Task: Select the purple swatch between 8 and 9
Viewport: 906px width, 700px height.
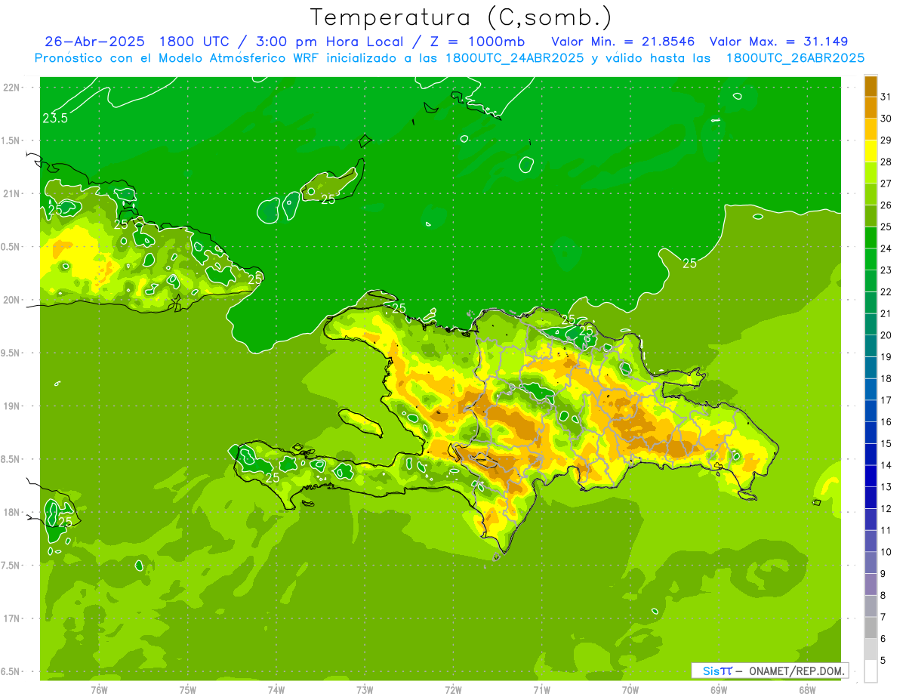Action: (871, 584)
